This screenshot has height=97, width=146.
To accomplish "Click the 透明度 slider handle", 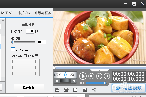I will point(13,42).
